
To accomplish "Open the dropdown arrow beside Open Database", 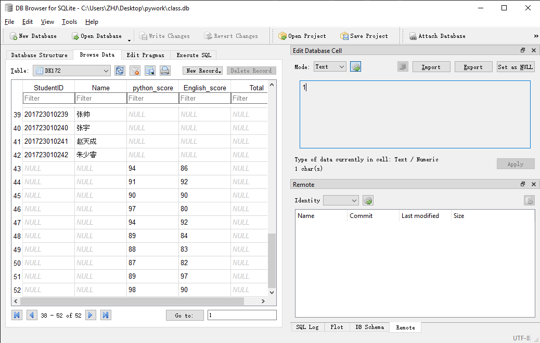I will click(x=129, y=39).
